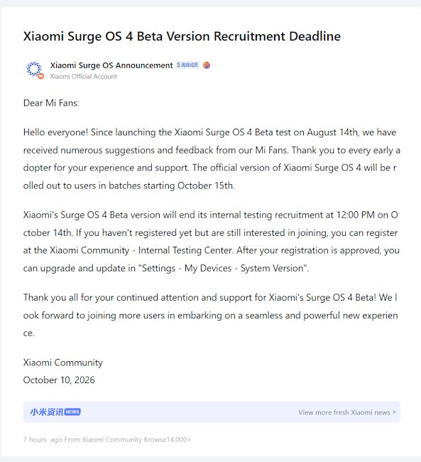Click paragraph starting Hello everyone
Screen dimensions: 421x462
coord(212,159)
